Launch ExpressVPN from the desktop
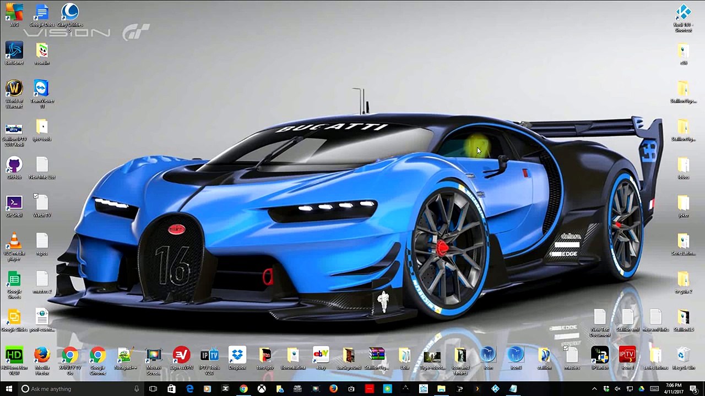 [181, 359]
